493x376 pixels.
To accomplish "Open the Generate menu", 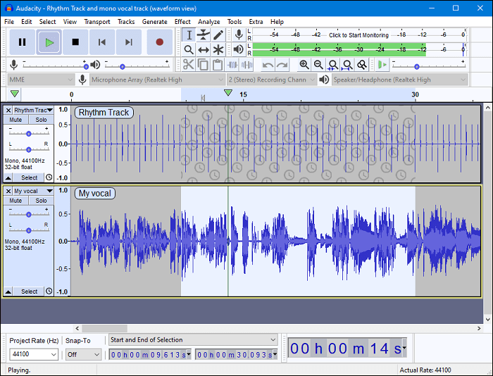I will [x=154, y=22].
